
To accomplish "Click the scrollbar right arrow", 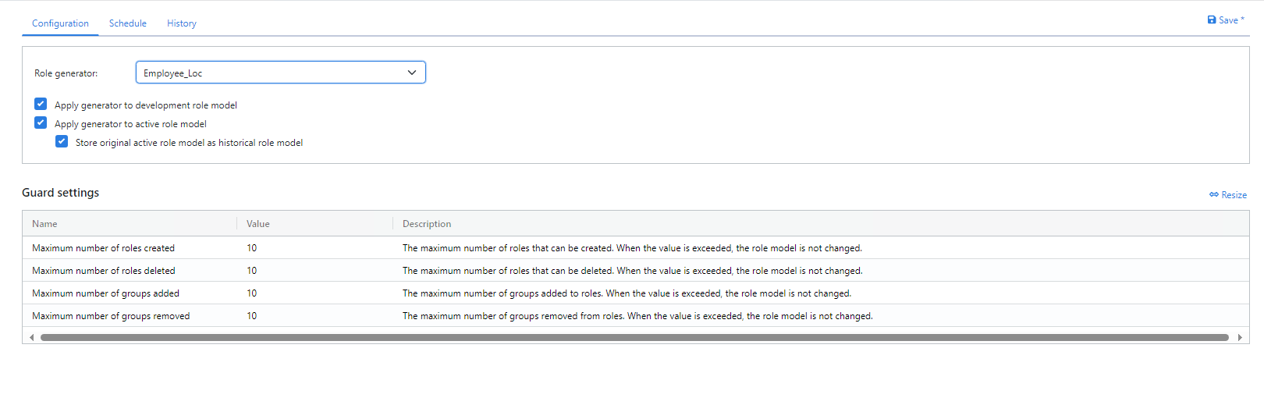I will [x=1240, y=338].
